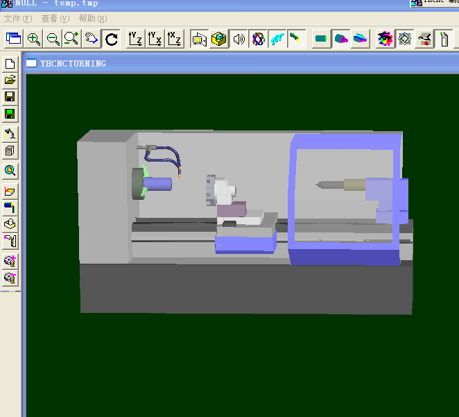Toggle the sound speaker icon
The image size is (459, 417).
click(x=239, y=39)
